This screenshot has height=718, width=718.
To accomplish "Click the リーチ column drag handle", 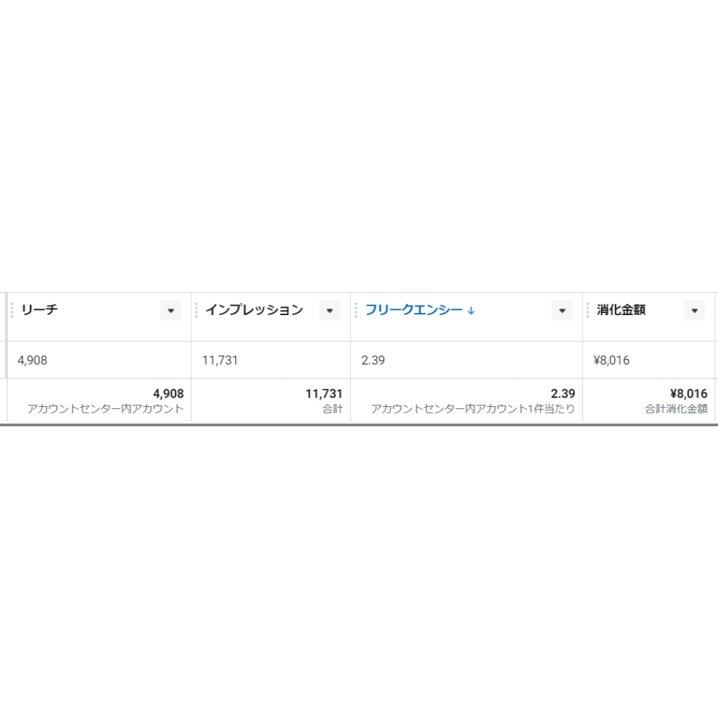I will click(x=12, y=310).
